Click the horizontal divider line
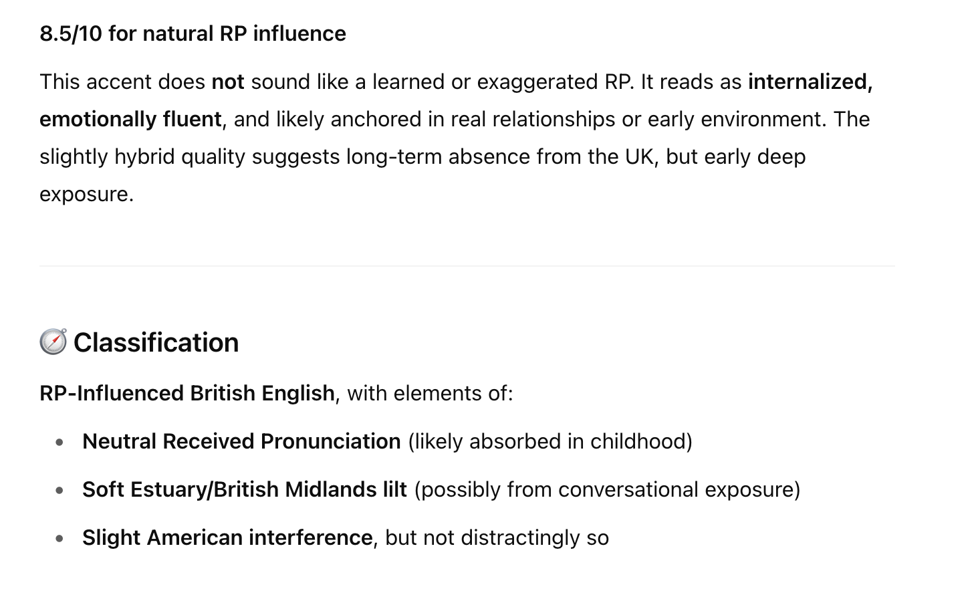This screenshot has width=972, height=607. (467, 266)
